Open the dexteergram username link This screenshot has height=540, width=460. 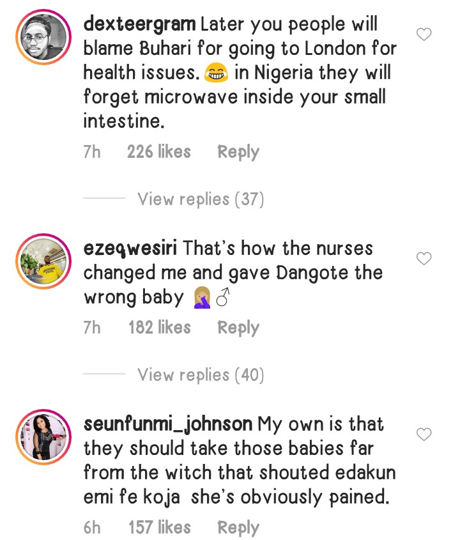(x=139, y=25)
